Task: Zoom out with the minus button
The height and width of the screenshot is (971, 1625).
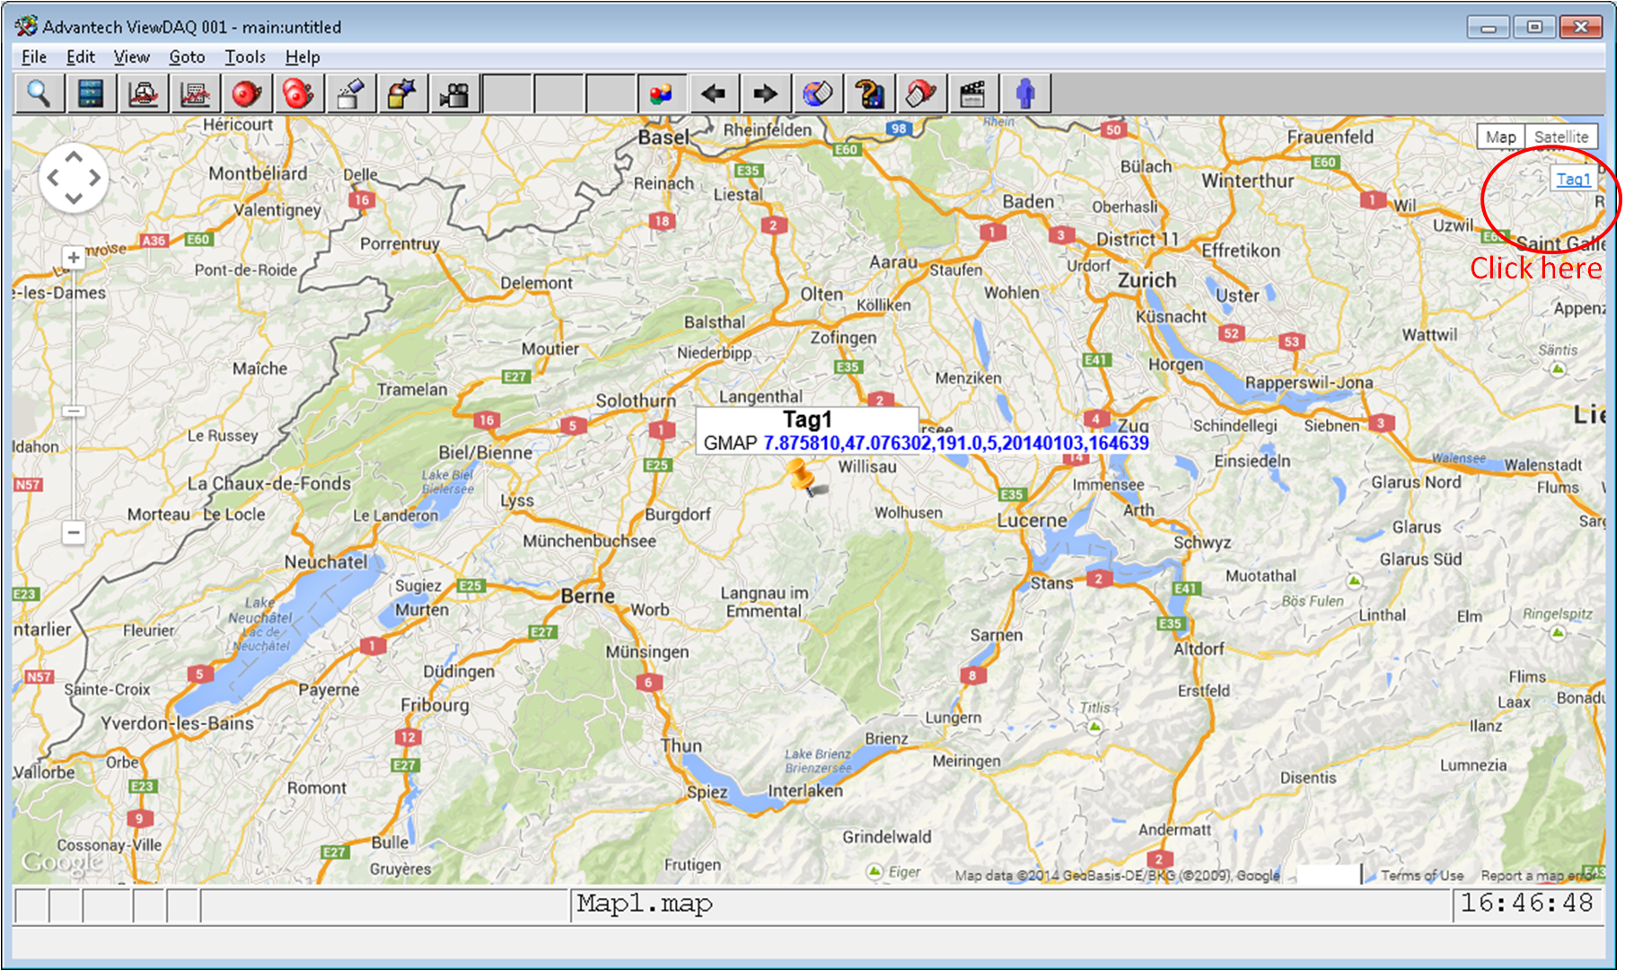Action: [74, 532]
